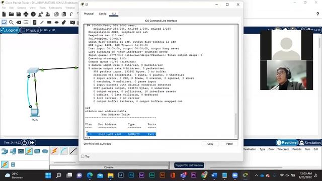Image resolution: width=322 pixels, height=181 pixels.
Task: Switch to Simulation mode
Action: (x=310, y=142)
